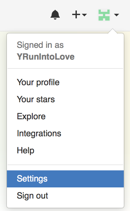Expand the caret next to the plus icon
130x211 pixels.
coord(84,14)
